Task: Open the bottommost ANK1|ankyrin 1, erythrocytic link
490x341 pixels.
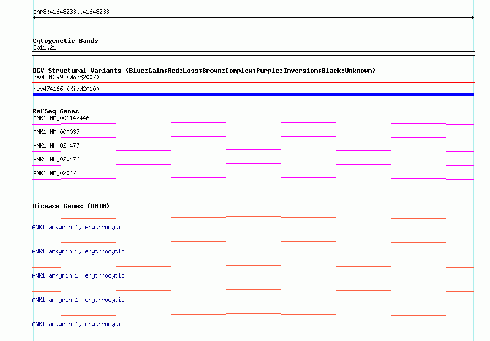Action: pyautogui.click(x=78, y=324)
